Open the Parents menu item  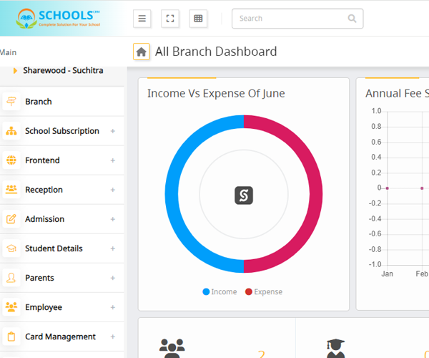39,278
